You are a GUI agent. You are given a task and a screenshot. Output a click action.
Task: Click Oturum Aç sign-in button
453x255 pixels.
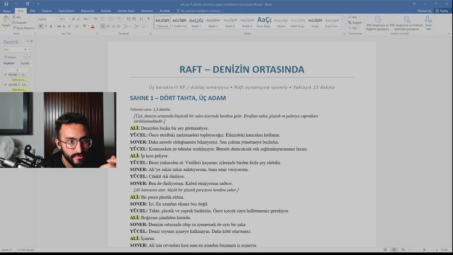click(424, 11)
